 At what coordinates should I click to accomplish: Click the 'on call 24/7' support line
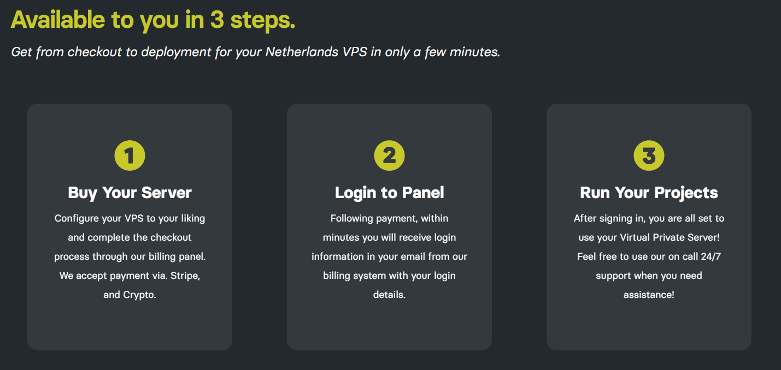649,256
